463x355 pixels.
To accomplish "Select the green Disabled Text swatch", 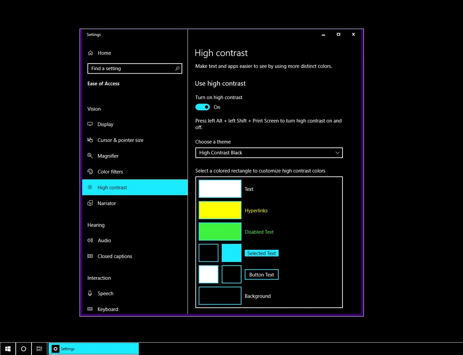I will 220,232.
